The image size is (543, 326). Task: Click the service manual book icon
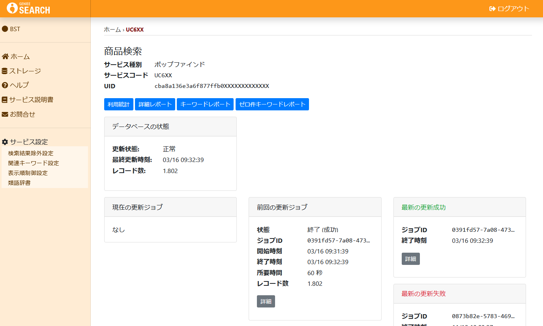tap(5, 100)
